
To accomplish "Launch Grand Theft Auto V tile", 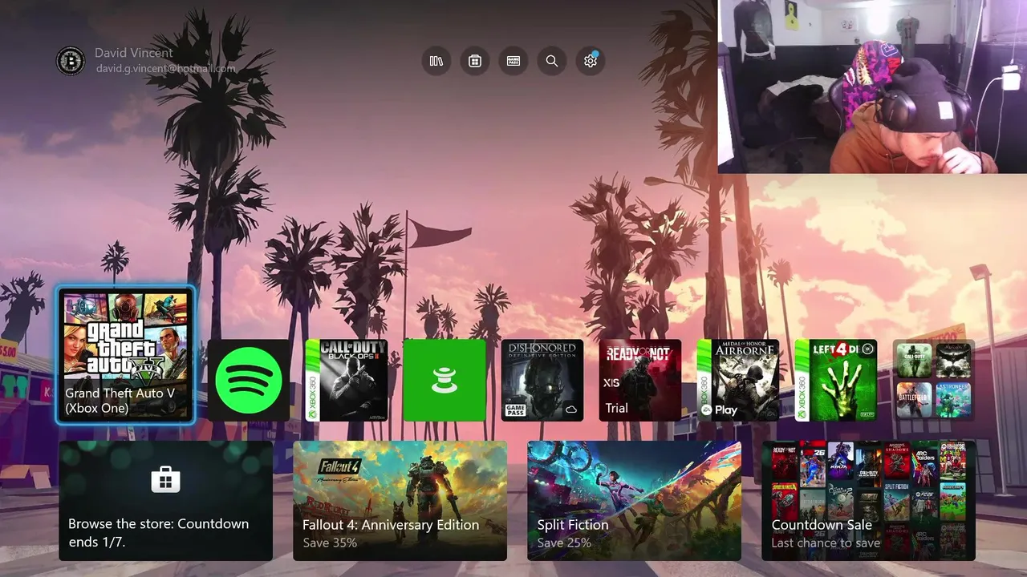I will coord(126,356).
